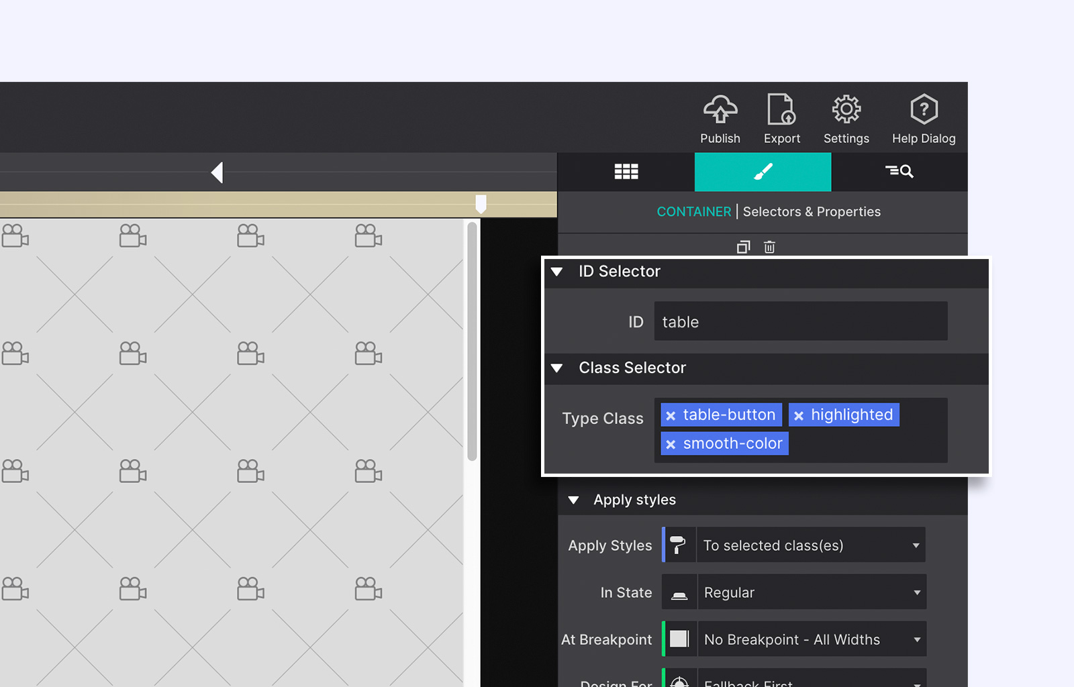Click the left-pointing arrow on ruler
Viewport: 1074px width, 687px height.
click(x=217, y=172)
